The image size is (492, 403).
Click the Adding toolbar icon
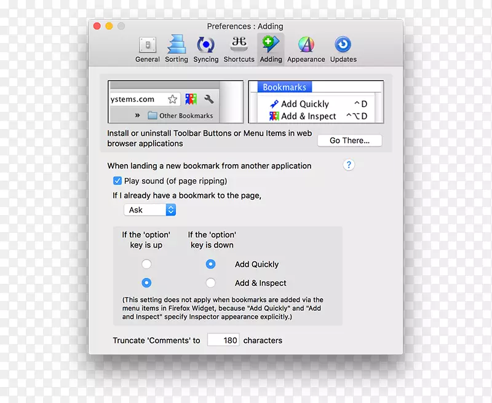coord(271,50)
